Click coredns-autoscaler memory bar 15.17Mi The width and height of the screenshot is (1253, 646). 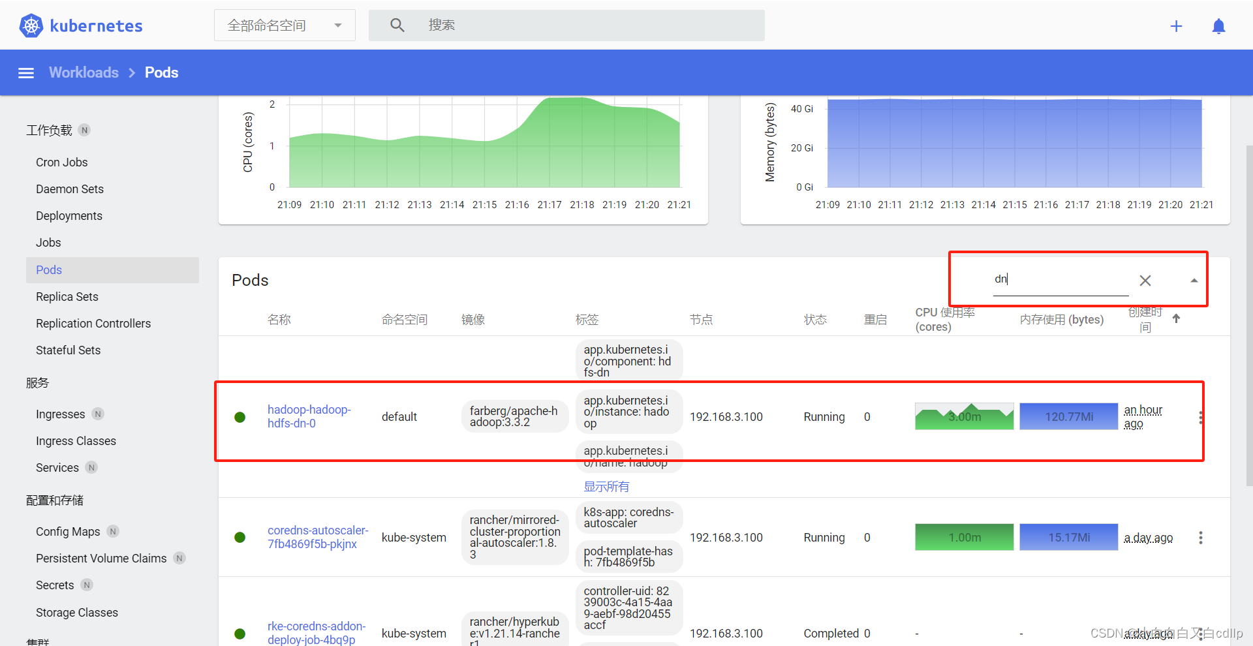tap(1069, 537)
